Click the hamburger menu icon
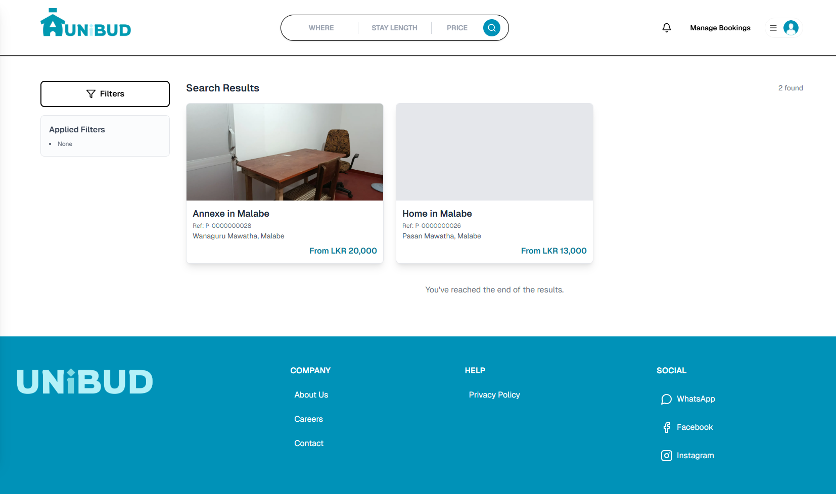836x494 pixels. [772, 28]
